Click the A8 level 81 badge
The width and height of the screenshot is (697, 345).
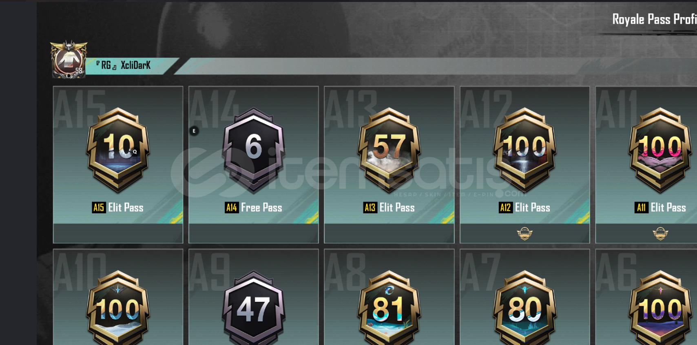(x=389, y=308)
